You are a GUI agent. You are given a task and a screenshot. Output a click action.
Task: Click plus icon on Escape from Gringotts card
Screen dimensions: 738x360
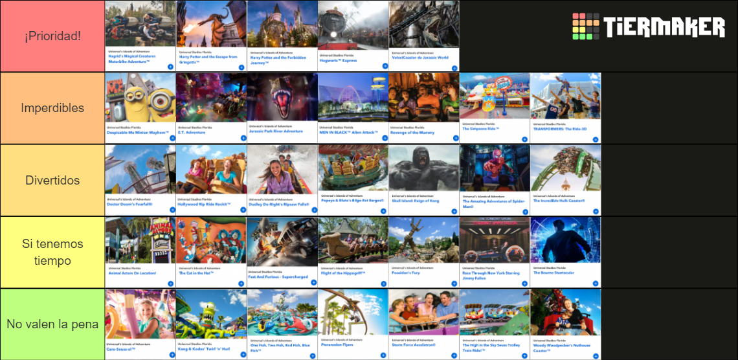(241, 67)
